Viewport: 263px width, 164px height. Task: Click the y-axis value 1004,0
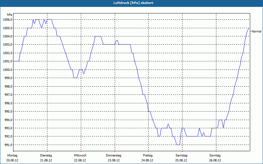tap(8, 36)
